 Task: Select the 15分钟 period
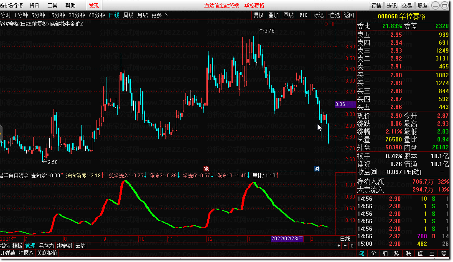[x=57, y=15]
